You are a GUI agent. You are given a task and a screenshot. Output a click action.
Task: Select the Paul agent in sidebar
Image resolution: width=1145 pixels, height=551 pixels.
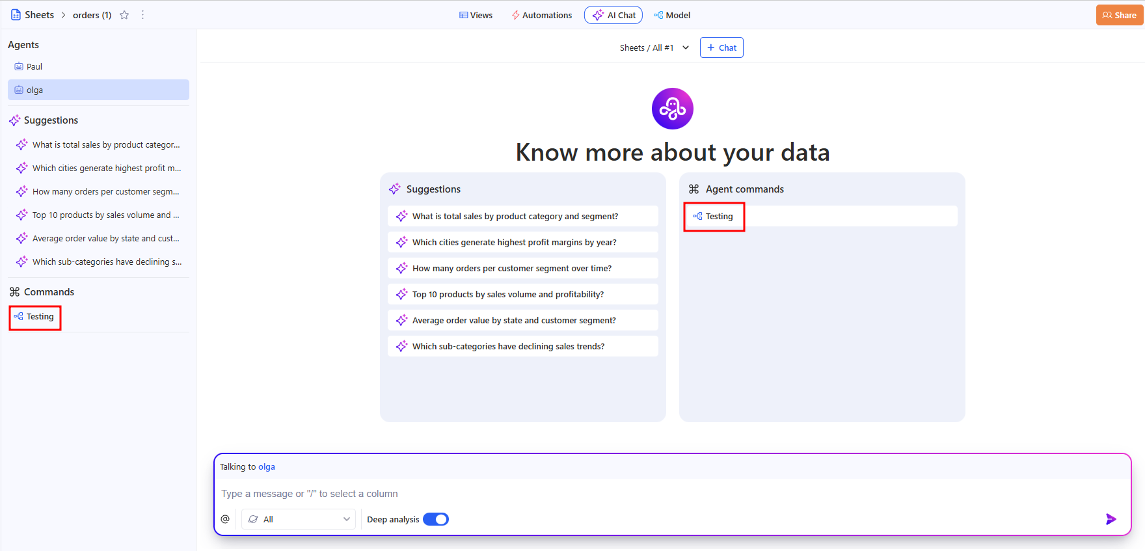[34, 66]
